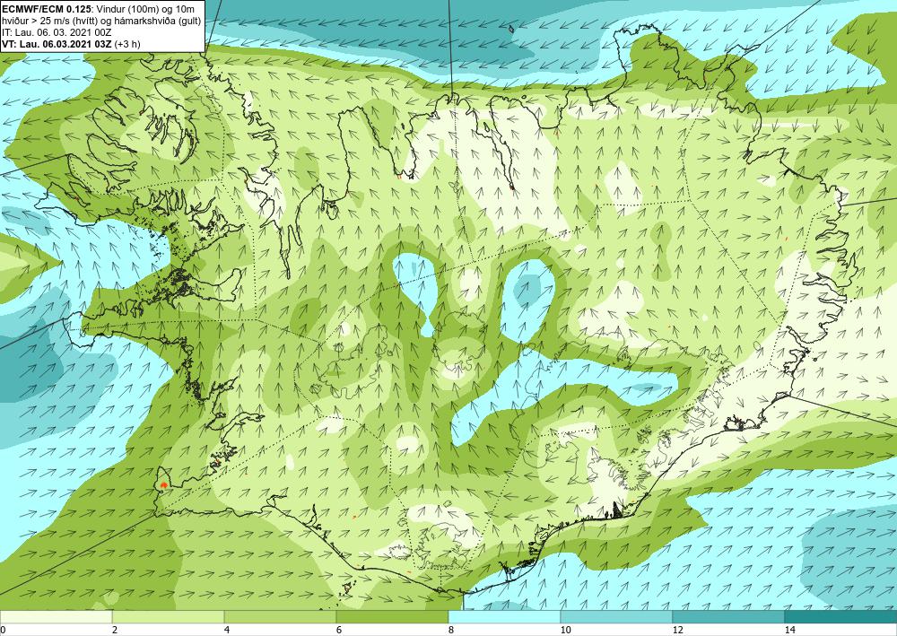Click the light green 2–4 m/s legend swatch

click(169, 616)
